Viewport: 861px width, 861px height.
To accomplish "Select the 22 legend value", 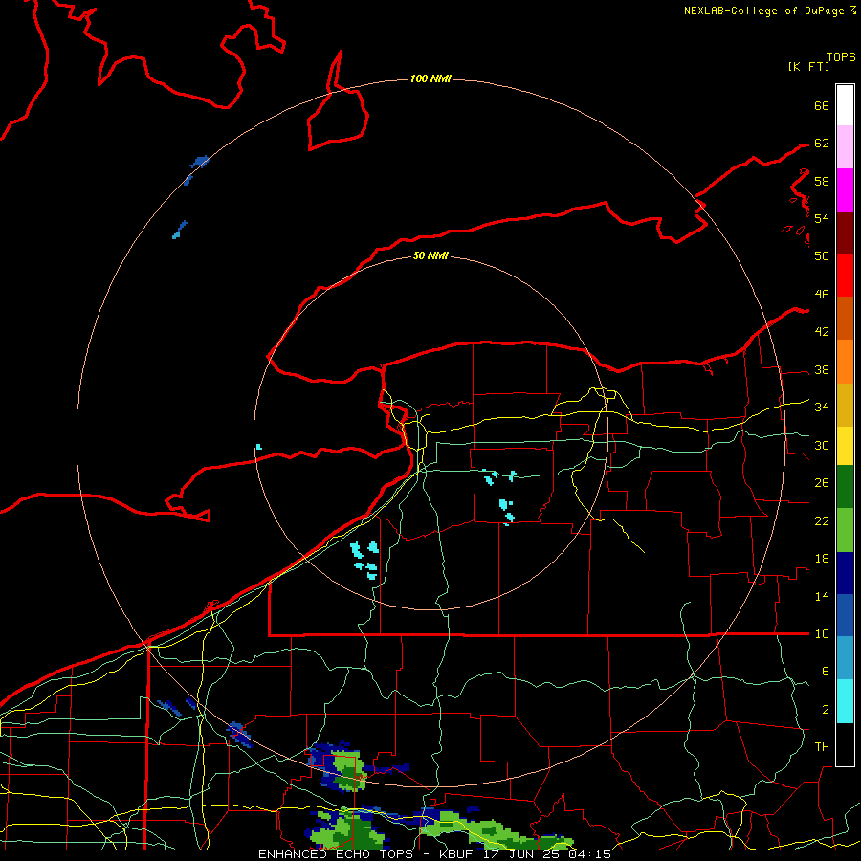I will tap(822, 520).
